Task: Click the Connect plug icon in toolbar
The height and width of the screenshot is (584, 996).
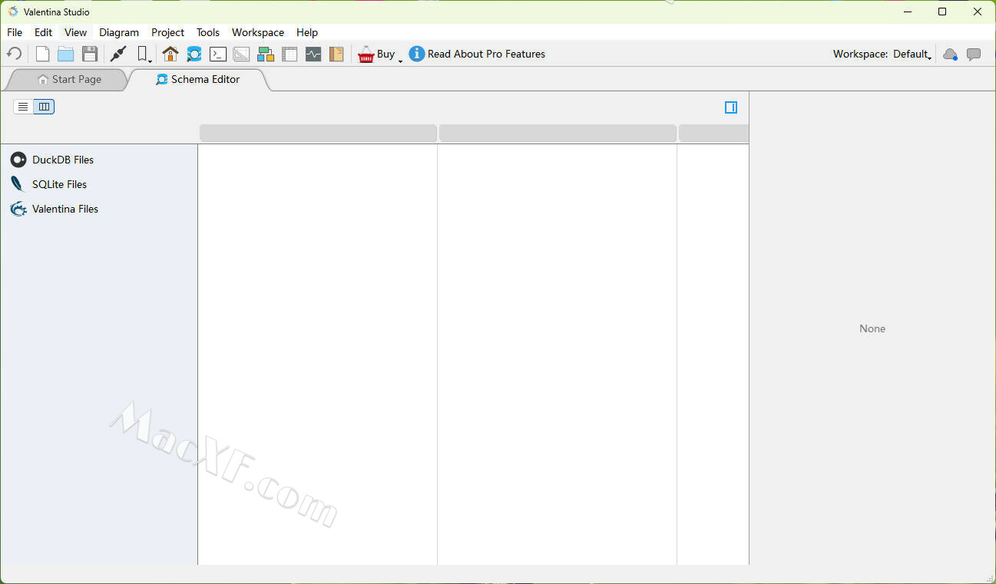Action: click(118, 54)
